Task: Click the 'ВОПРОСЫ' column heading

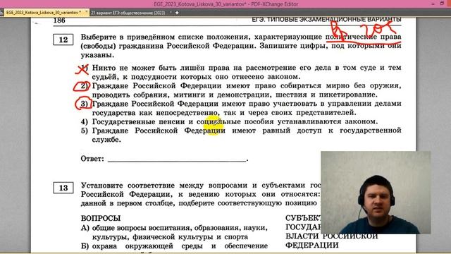Action: (x=101, y=218)
